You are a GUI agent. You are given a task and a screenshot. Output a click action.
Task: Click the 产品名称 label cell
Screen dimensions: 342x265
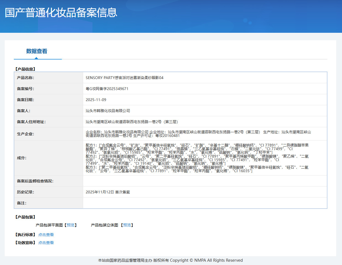click(x=49, y=78)
